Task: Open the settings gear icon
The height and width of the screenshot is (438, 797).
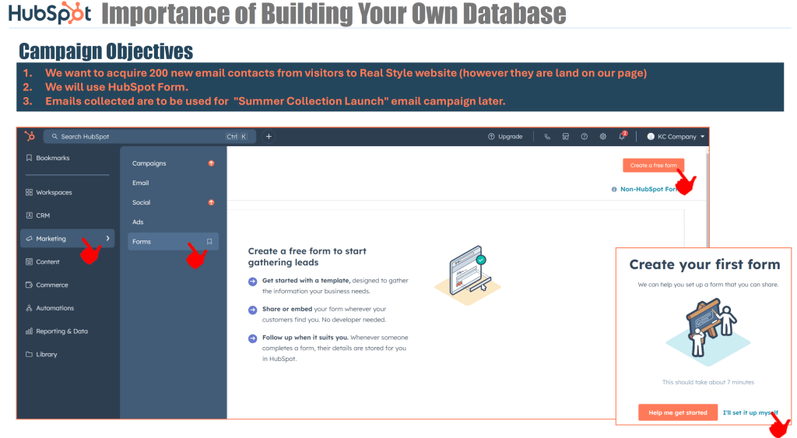Action: click(x=603, y=136)
